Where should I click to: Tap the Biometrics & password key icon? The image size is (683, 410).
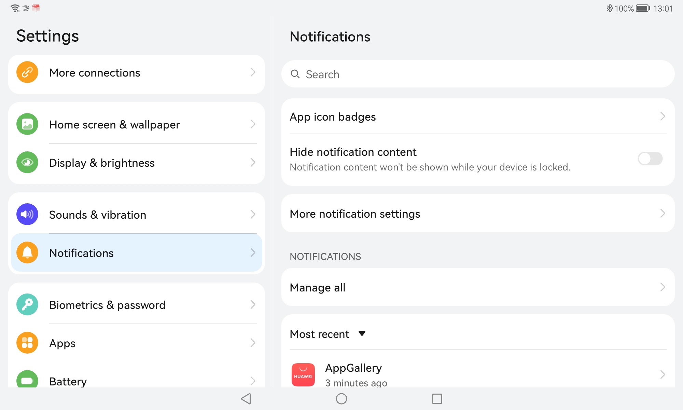[27, 305]
